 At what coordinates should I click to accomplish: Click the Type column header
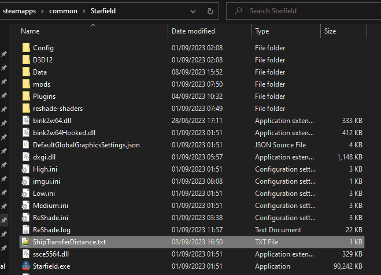click(x=262, y=31)
